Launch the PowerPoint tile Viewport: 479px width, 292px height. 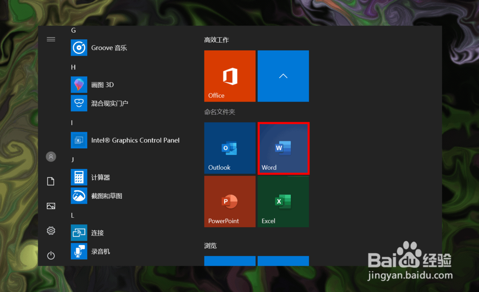click(230, 201)
